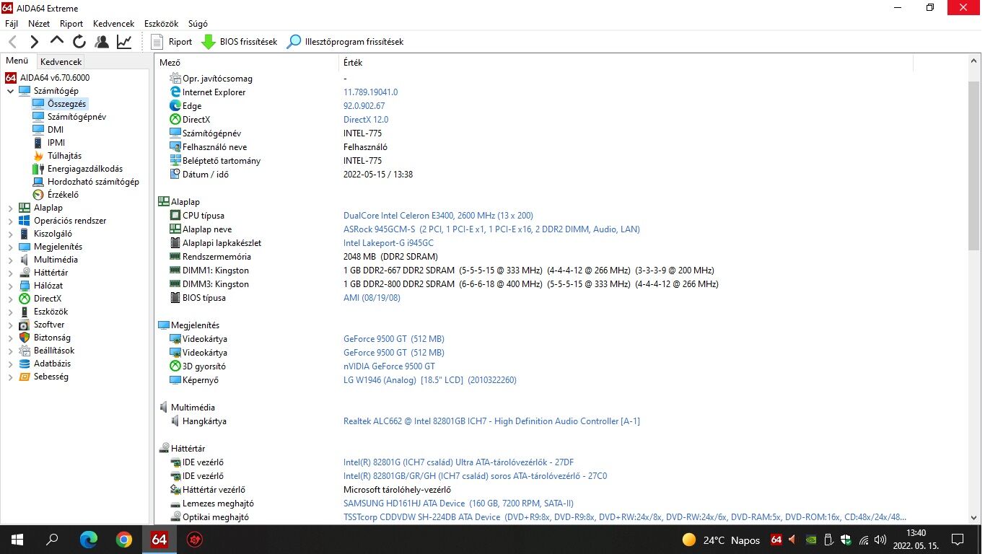Select the DIMM1: Kingston row
The height and width of the screenshot is (554, 985).
(563, 271)
